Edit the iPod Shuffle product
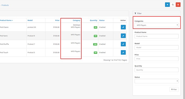This screenshot has height=99, width=185. [123, 44]
